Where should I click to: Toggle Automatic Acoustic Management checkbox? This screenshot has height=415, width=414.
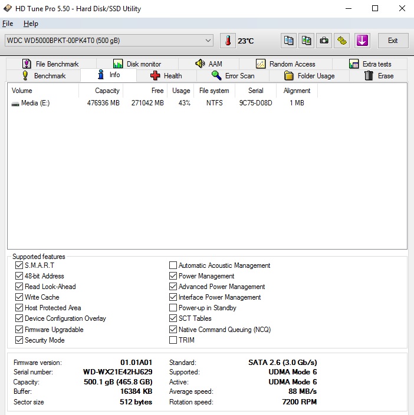(173, 265)
